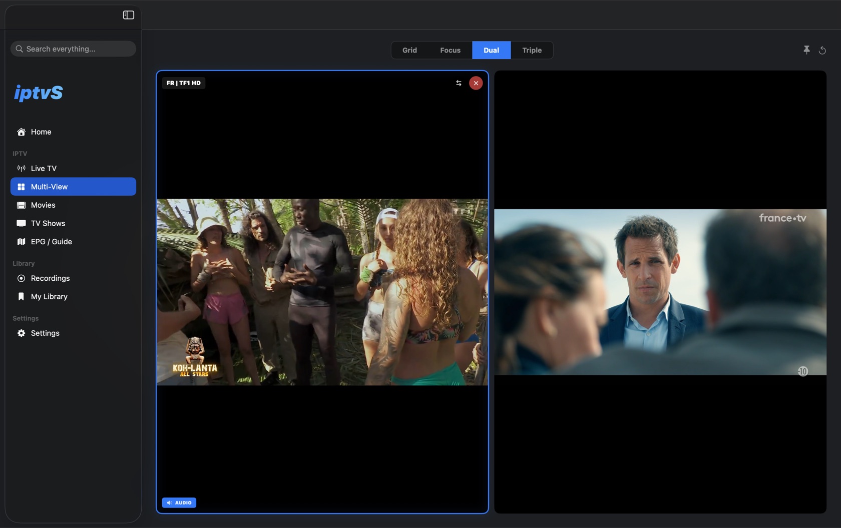The width and height of the screenshot is (841, 528).
Task: Switch to Focus layout
Action: click(x=450, y=50)
